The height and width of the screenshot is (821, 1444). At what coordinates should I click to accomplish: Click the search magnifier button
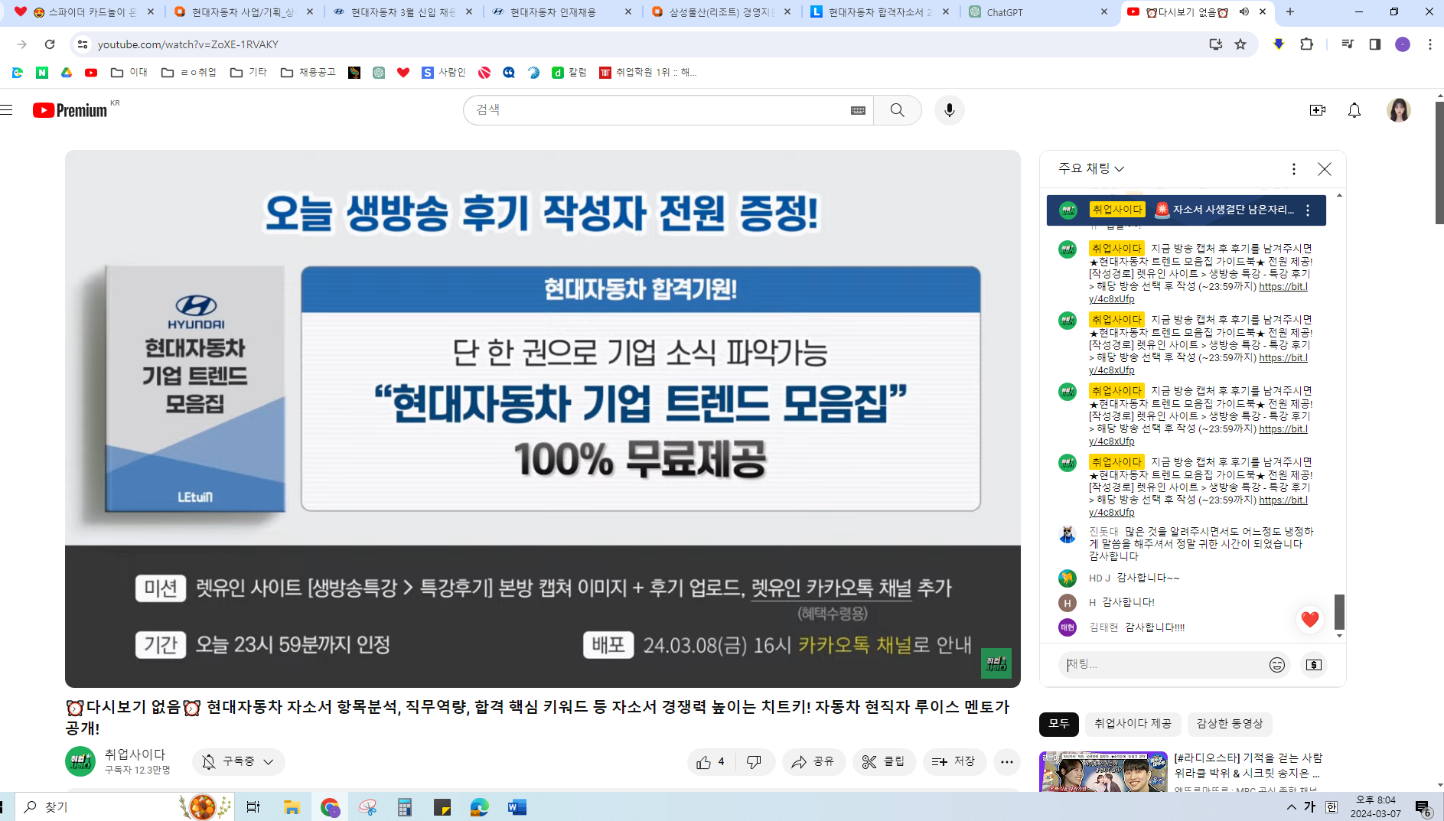coord(897,110)
